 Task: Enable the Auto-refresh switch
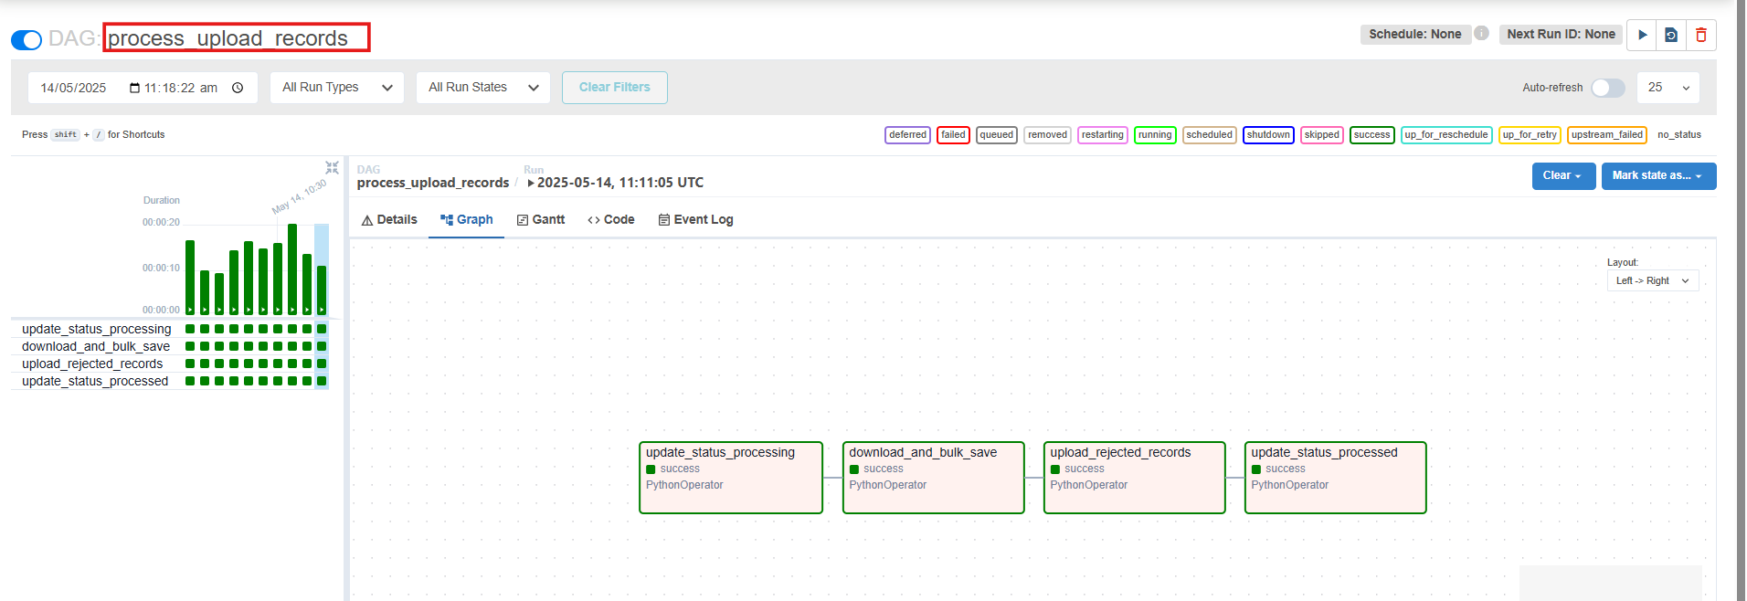pos(1607,88)
